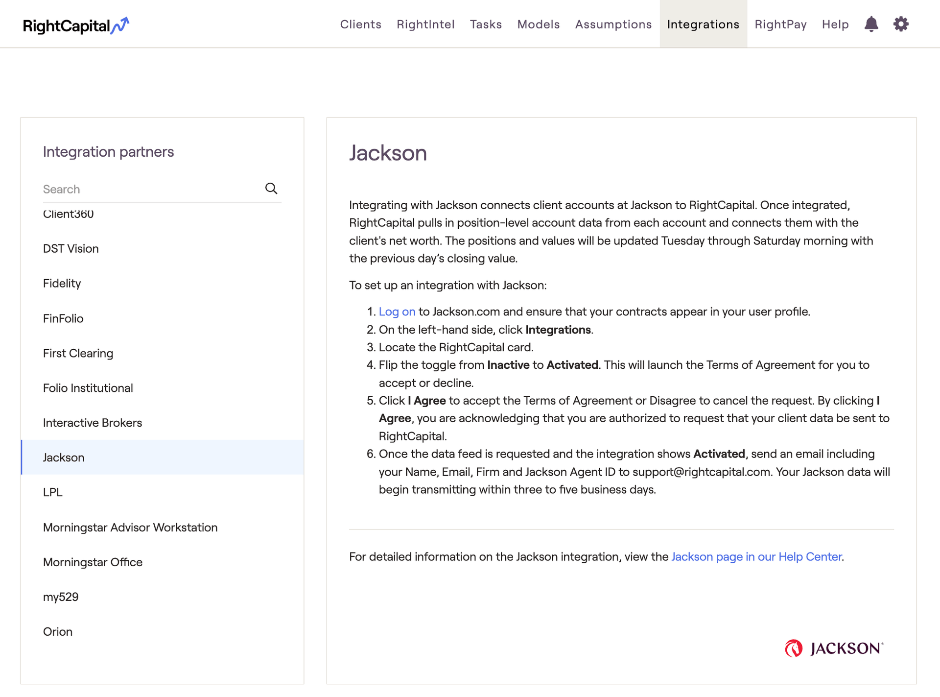Click the RightCapital logo

pyautogui.click(x=76, y=25)
